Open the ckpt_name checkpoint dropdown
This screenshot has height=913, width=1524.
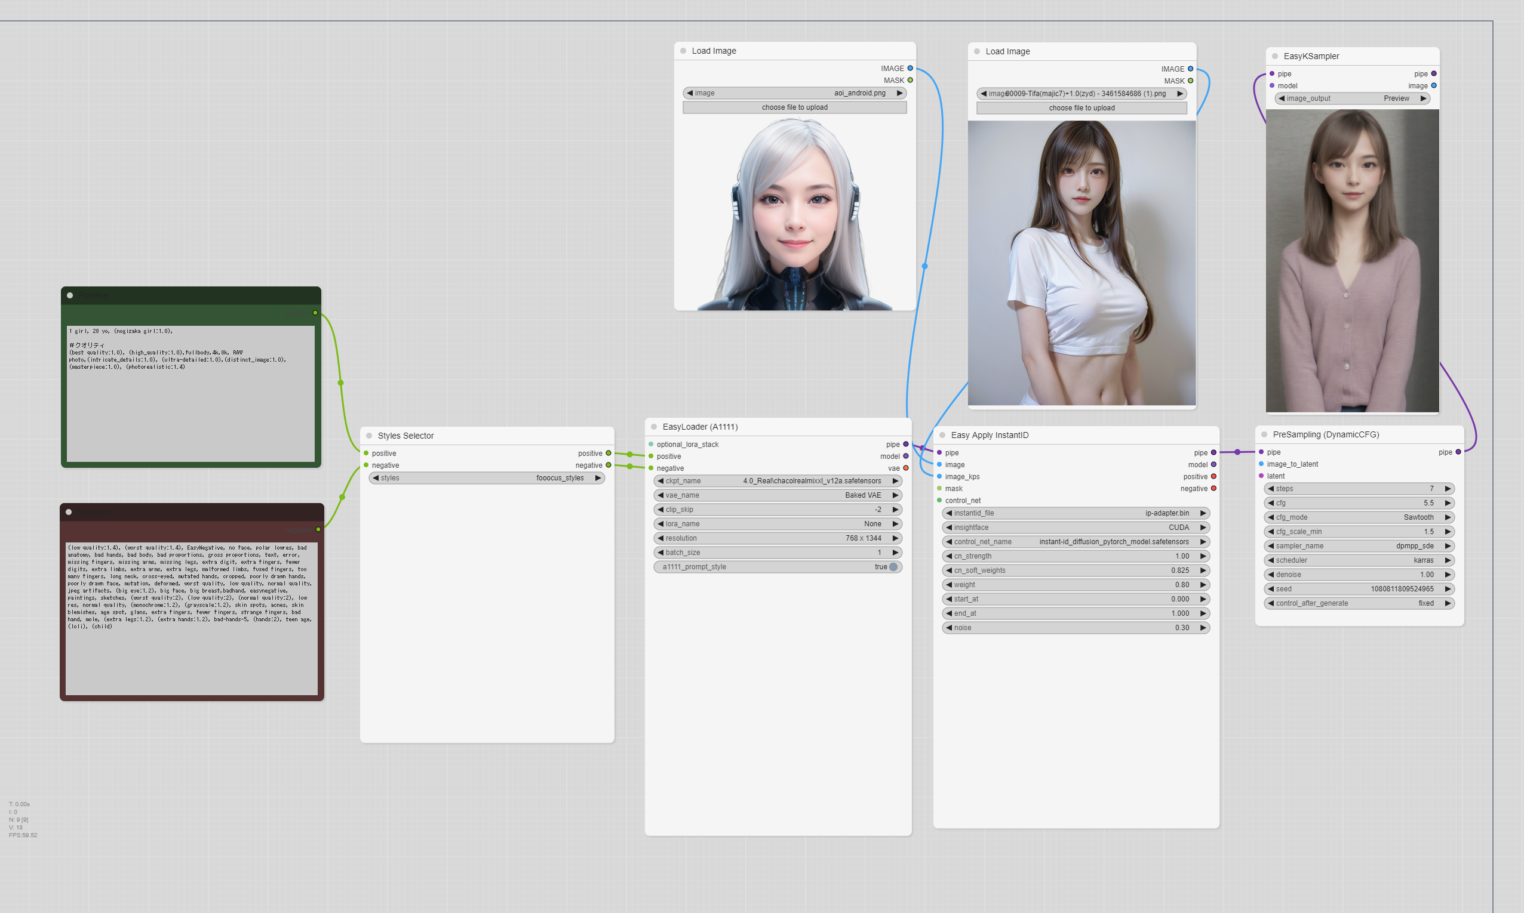778,480
